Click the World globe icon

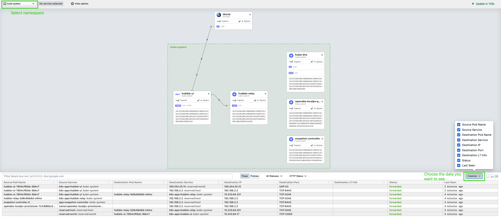(x=219, y=15)
